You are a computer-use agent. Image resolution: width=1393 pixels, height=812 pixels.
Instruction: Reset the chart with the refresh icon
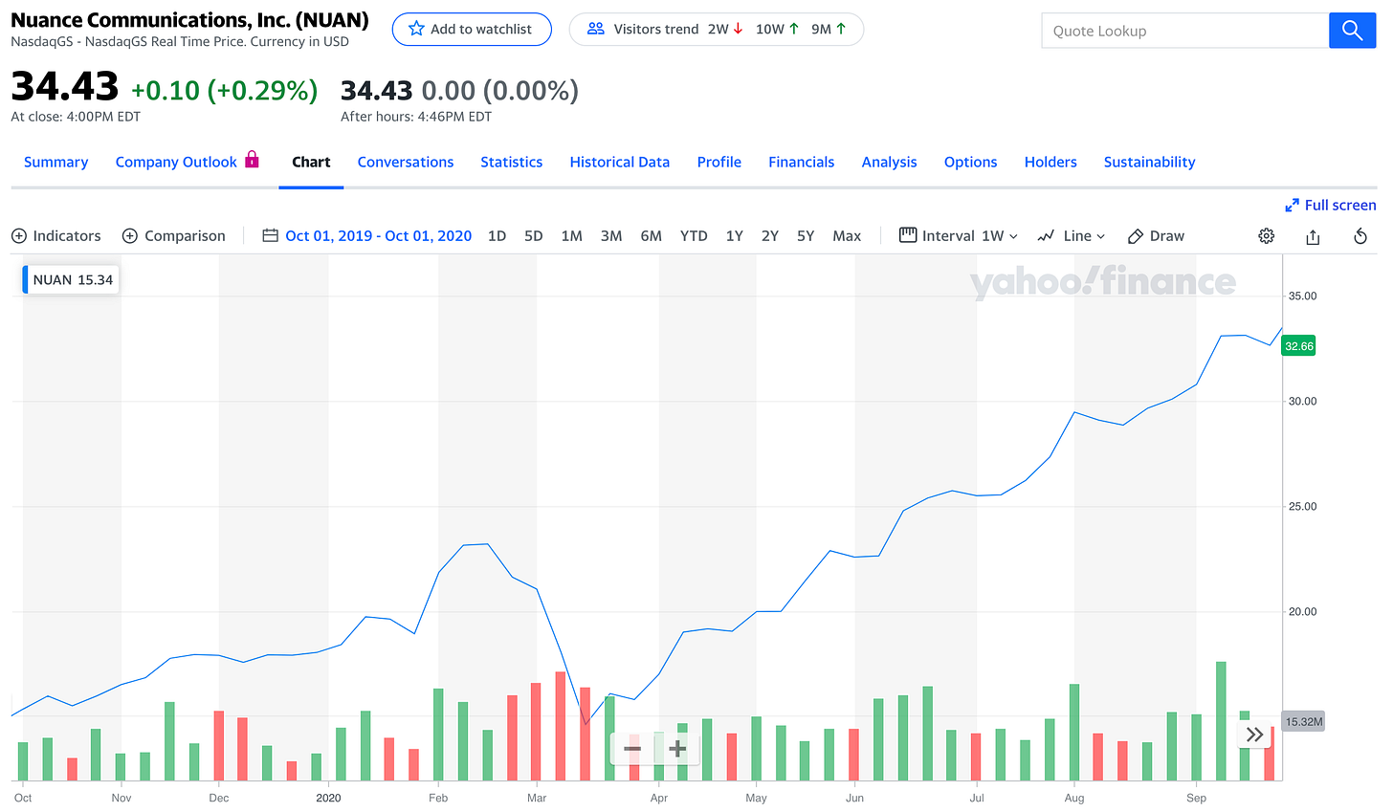(x=1360, y=236)
